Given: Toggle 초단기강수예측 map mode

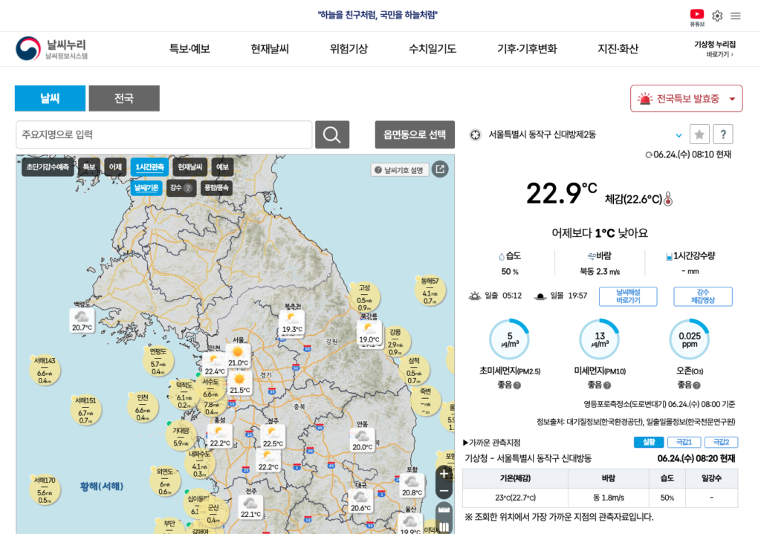Looking at the screenshot, I should click(x=48, y=167).
